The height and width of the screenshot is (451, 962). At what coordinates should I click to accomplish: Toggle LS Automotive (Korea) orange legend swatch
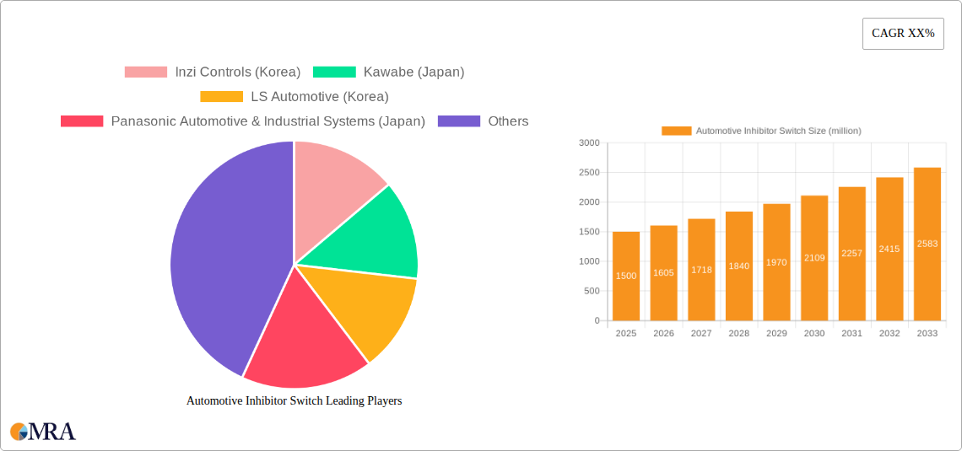pyautogui.click(x=221, y=96)
